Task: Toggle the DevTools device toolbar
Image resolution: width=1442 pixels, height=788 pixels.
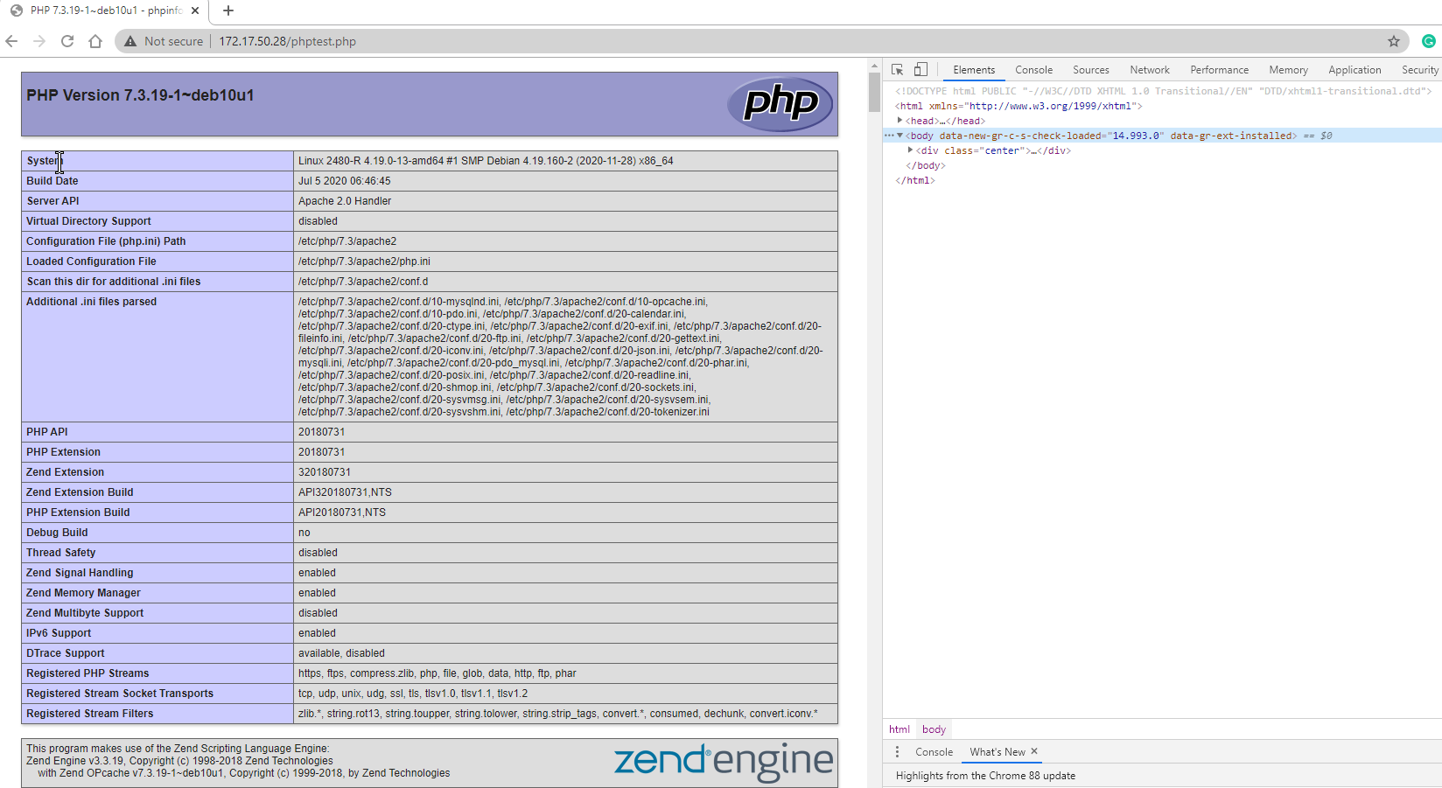Action: [x=920, y=70]
